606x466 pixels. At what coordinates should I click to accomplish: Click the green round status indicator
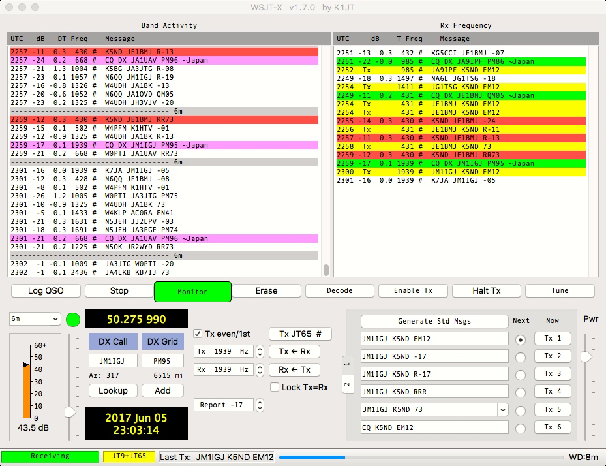pos(73,319)
